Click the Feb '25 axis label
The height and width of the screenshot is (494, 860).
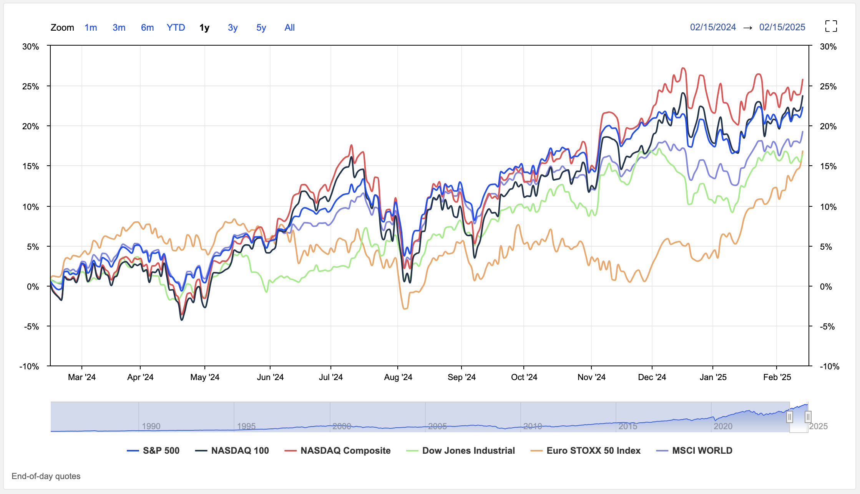pos(777,377)
